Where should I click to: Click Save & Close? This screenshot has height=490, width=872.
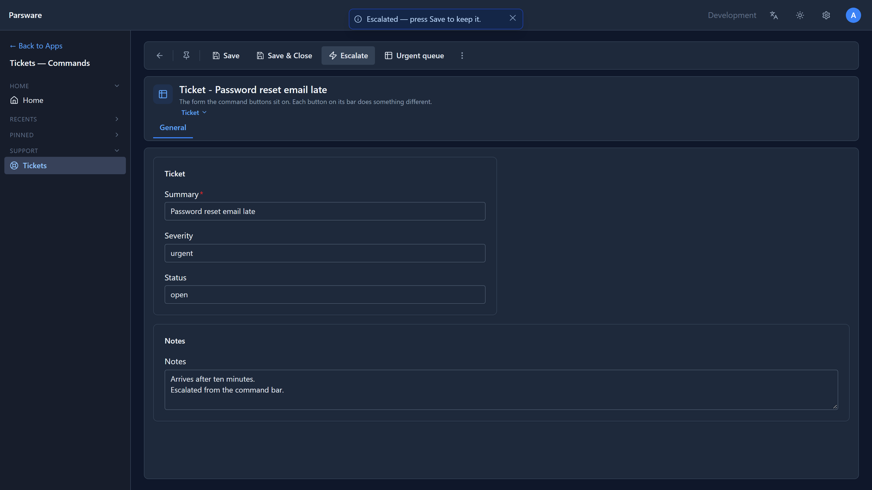284,56
